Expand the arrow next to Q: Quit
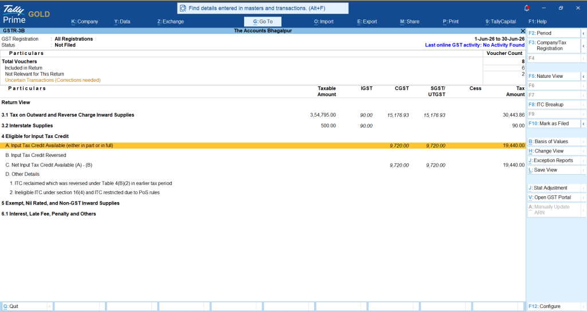Viewport: 587px width, 312px height. pos(49,306)
